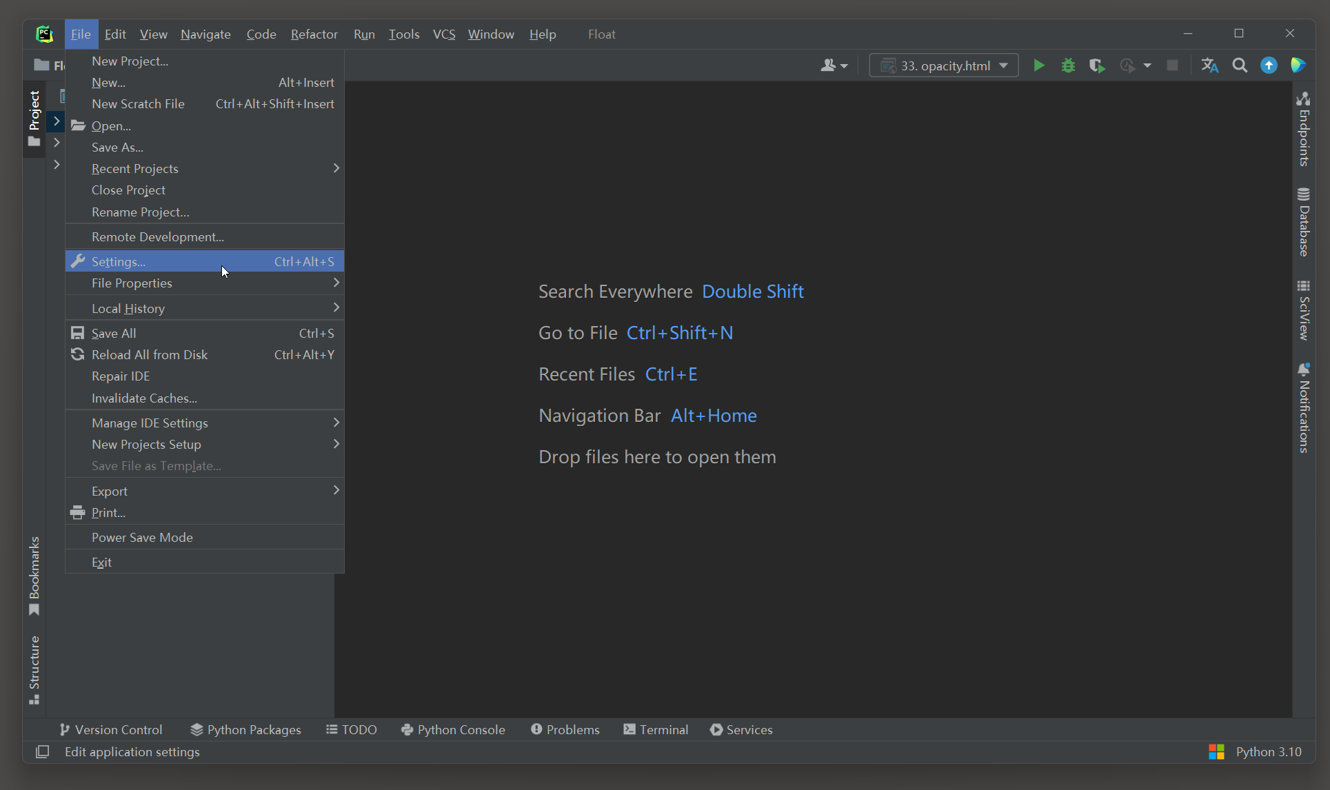This screenshot has height=790, width=1330.
Task: Click the green Run button
Action: pyautogui.click(x=1038, y=65)
